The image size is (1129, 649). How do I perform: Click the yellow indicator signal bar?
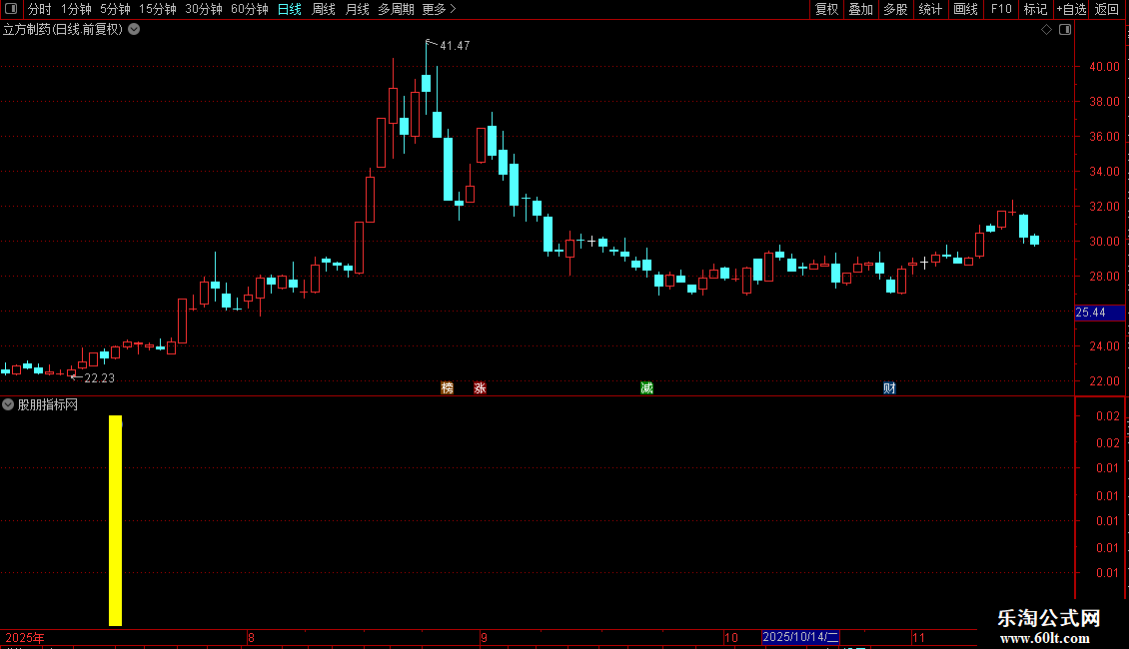pos(115,520)
